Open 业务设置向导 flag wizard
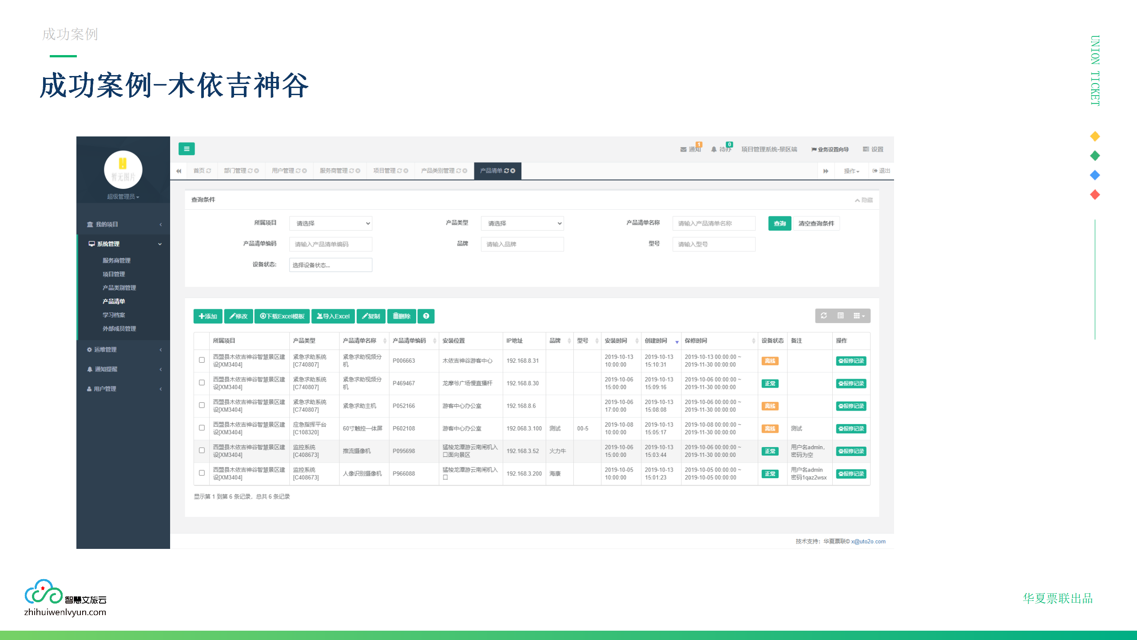This screenshot has width=1137, height=640. (830, 149)
